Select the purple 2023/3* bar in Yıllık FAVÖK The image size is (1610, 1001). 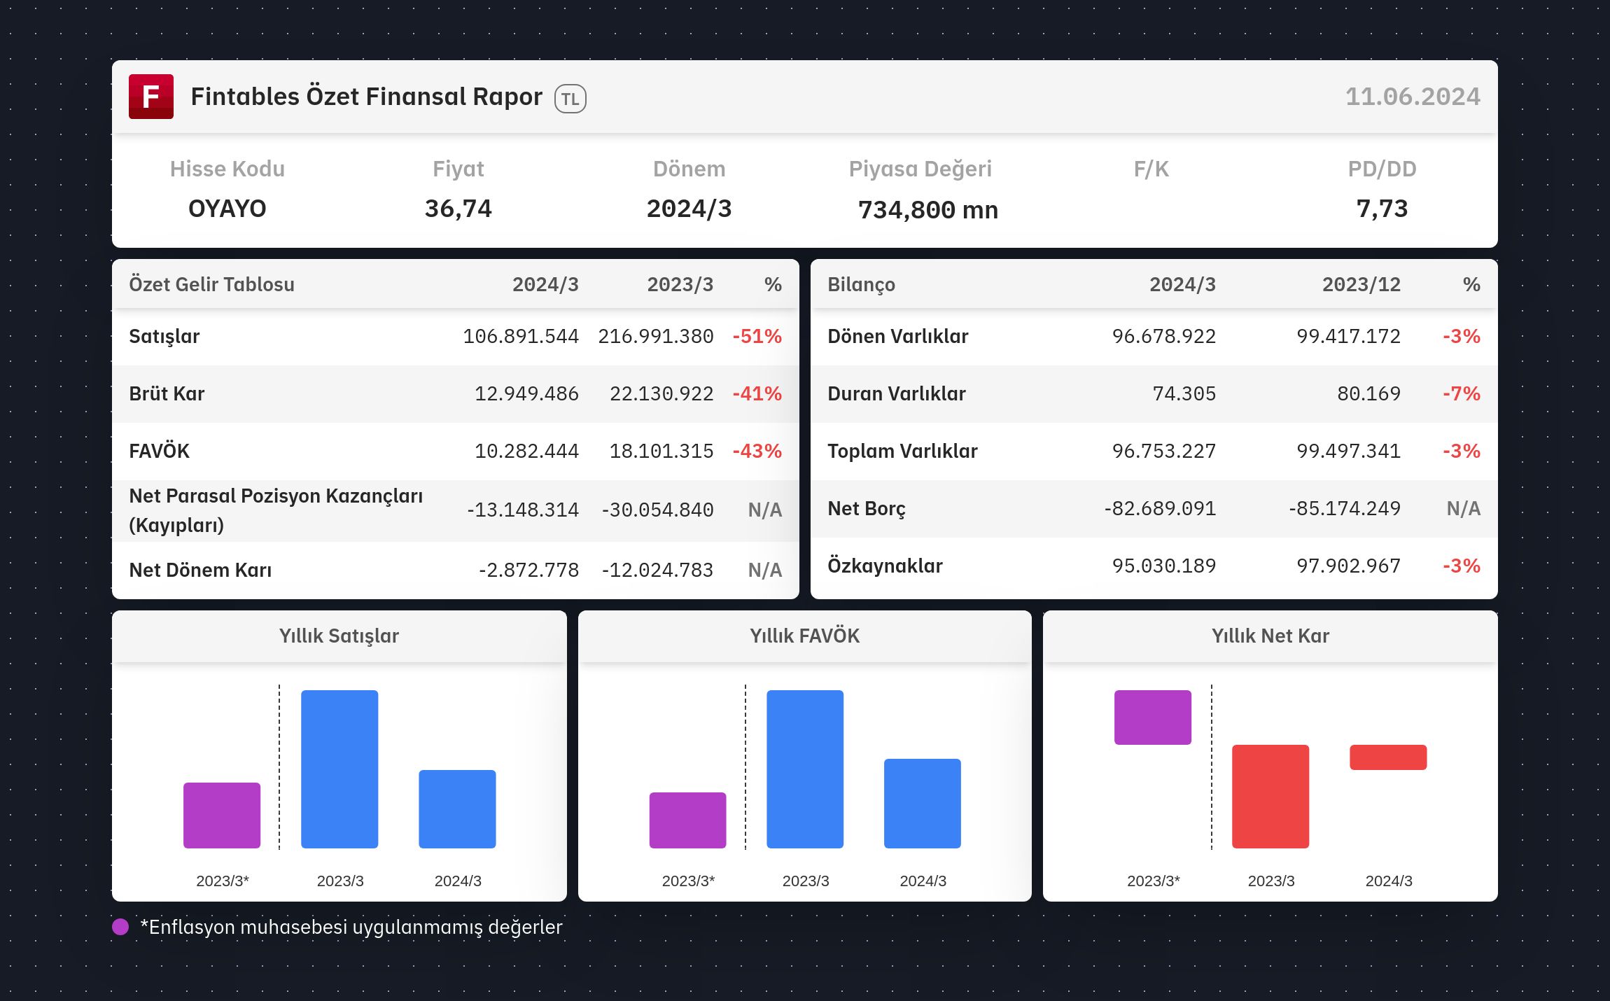[687, 820]
